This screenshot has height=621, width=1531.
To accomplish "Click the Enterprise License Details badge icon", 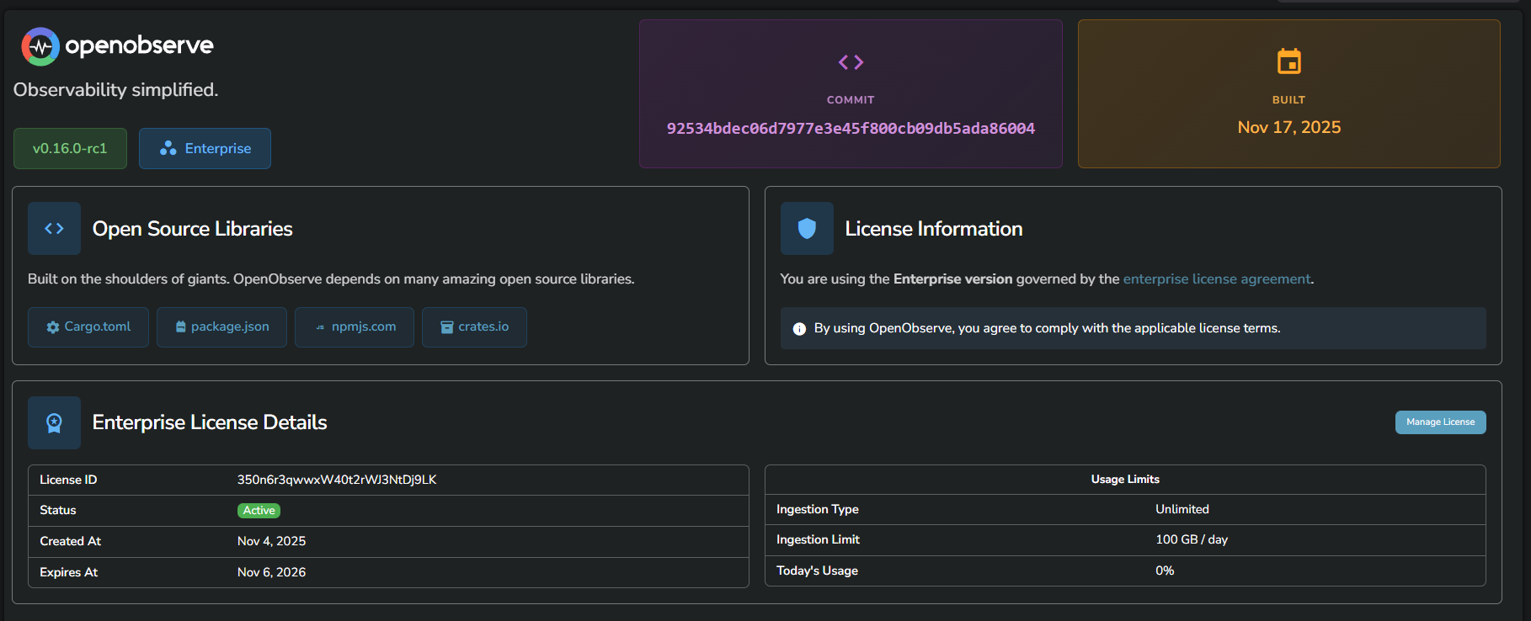I will 54,422.
